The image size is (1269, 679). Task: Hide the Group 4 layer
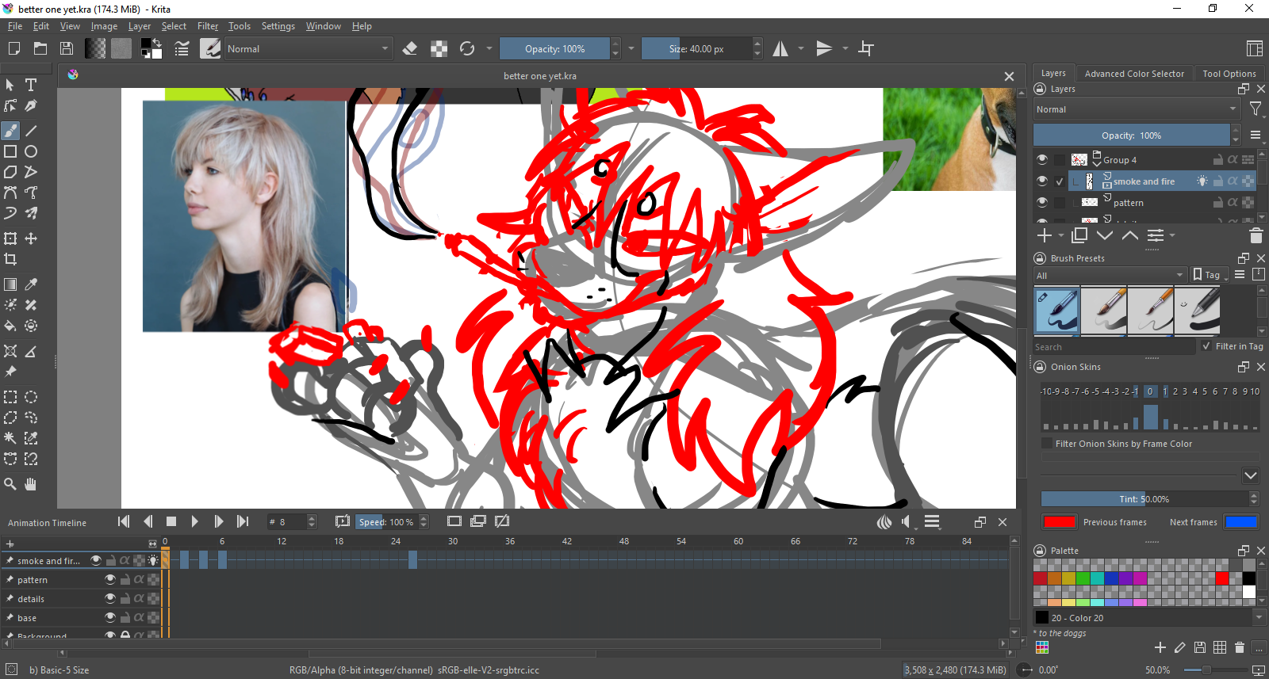click(x=1042, y=159)
